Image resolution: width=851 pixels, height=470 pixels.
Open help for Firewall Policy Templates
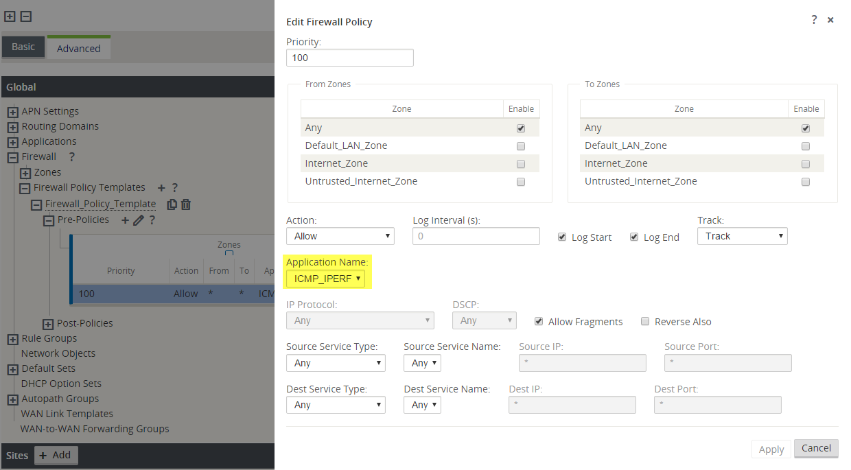175,187
